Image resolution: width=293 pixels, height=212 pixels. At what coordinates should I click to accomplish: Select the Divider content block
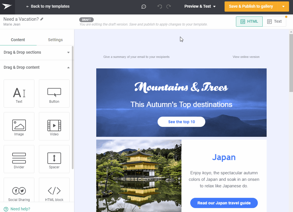19,159
